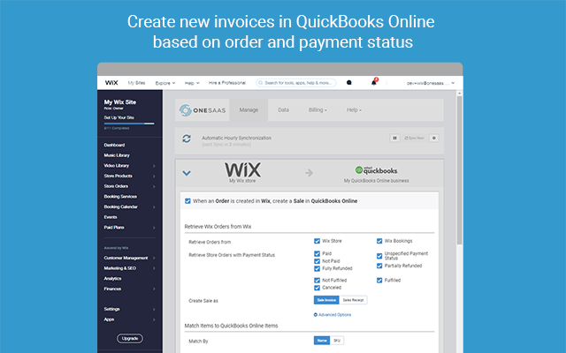This screenshot has height=353, width=566.
Task: Click Hire a Professional link
Action: pos(227,83)
